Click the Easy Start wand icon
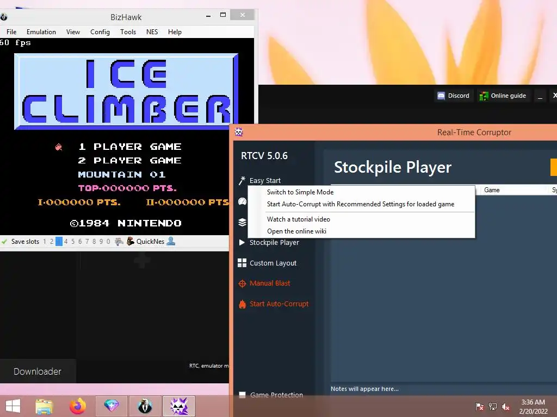The width and height of the screenshot is (557, 417). [x=242, y=180]
